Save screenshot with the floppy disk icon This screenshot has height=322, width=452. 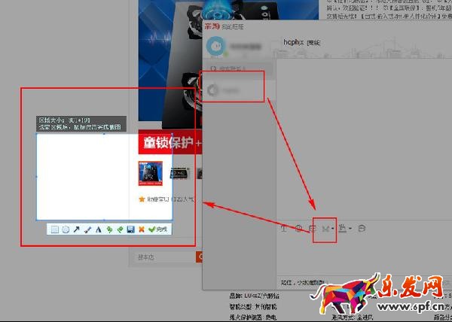point(130,229)
